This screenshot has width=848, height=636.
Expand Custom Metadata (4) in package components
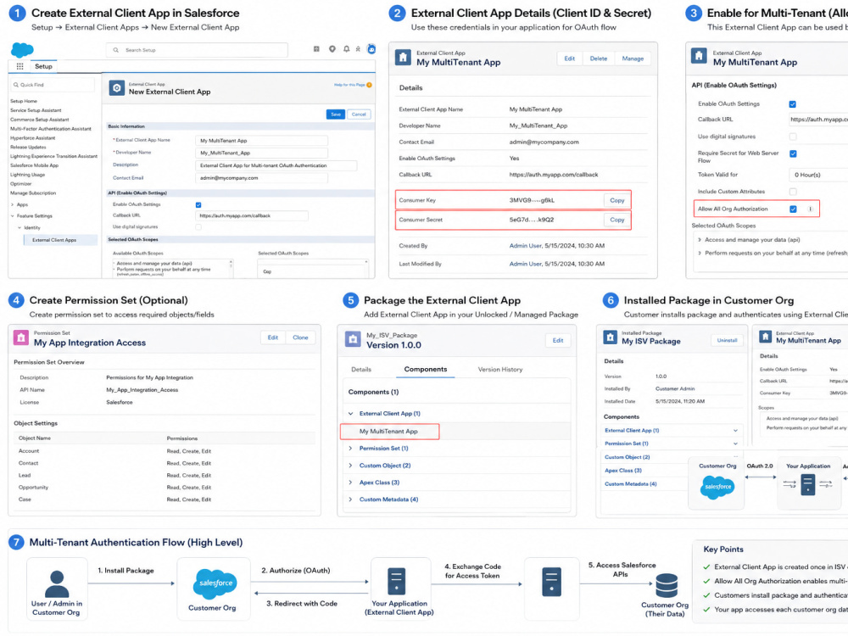tap(350, 500)
